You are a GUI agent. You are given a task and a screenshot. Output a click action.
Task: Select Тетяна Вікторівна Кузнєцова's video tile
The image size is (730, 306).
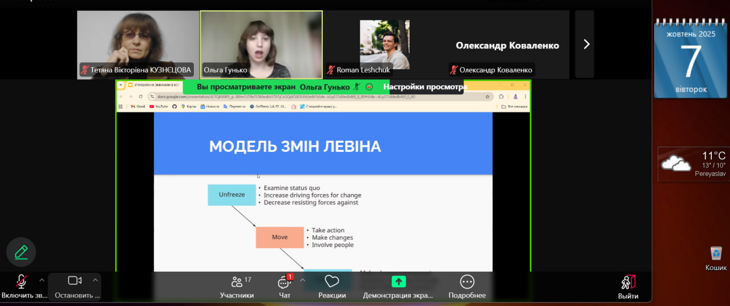click(138, 45)
